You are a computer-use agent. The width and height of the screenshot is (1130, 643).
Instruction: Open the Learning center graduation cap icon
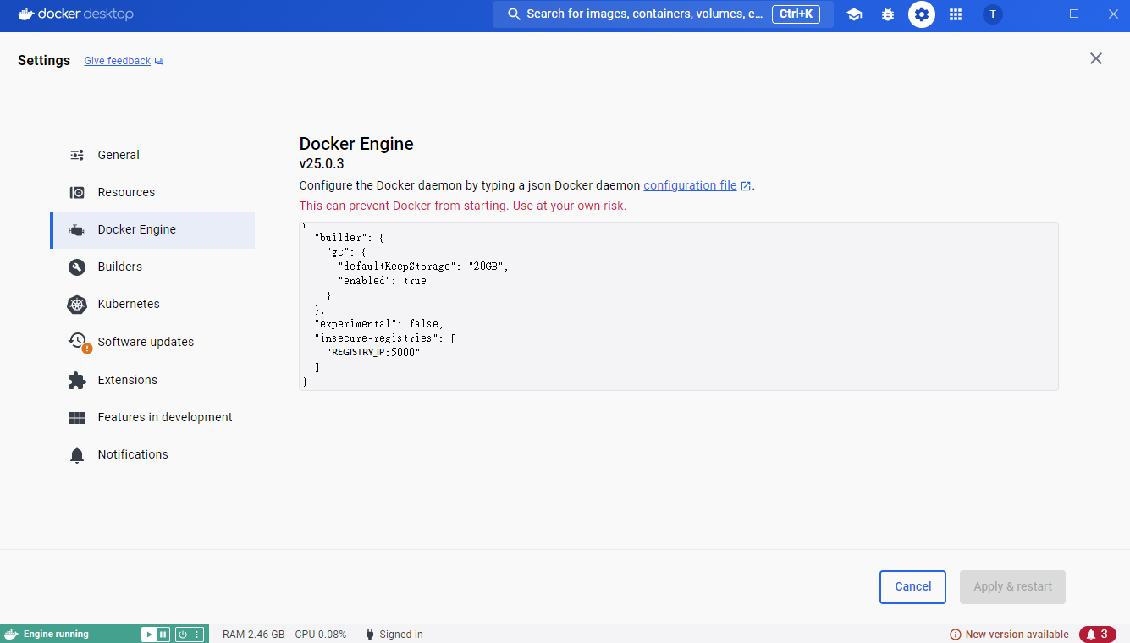click(854, 14)
